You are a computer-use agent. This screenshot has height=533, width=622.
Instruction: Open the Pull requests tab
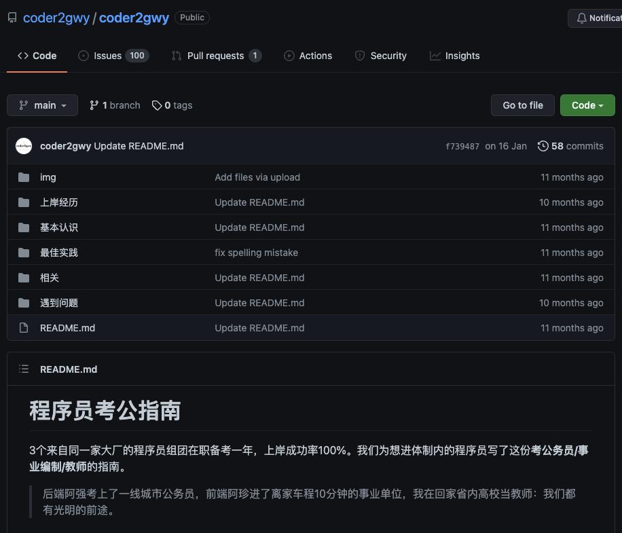pos(216,56)
